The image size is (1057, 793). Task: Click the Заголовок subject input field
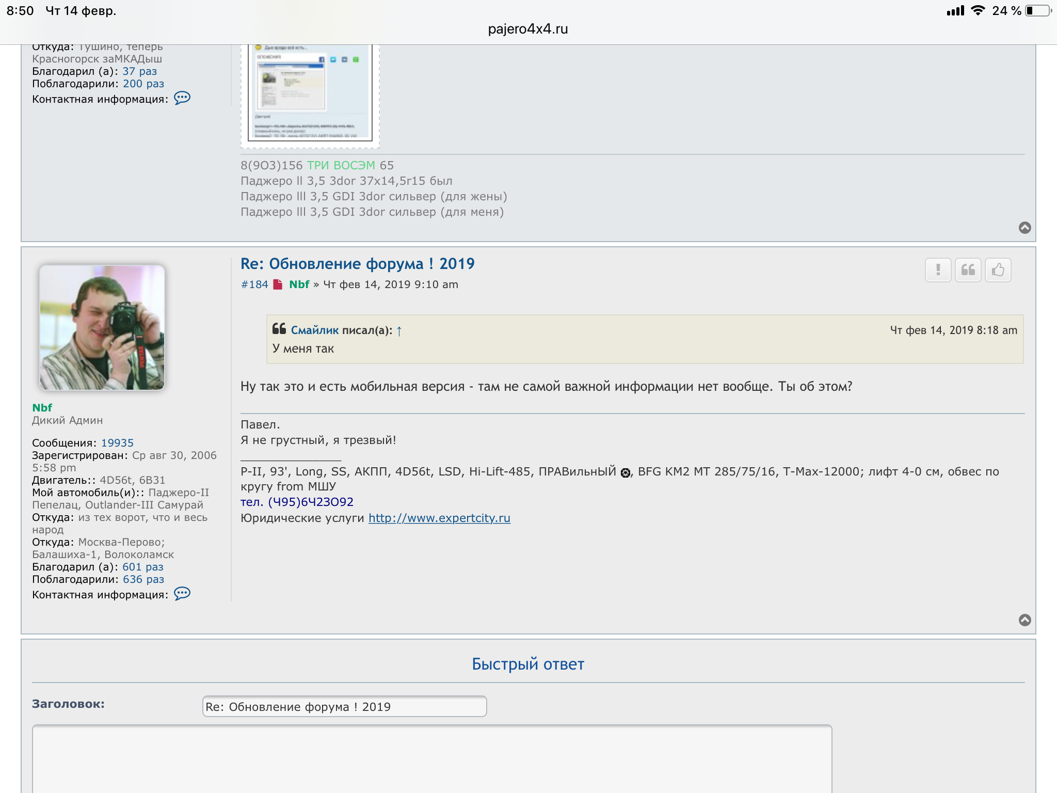(344, 707)
